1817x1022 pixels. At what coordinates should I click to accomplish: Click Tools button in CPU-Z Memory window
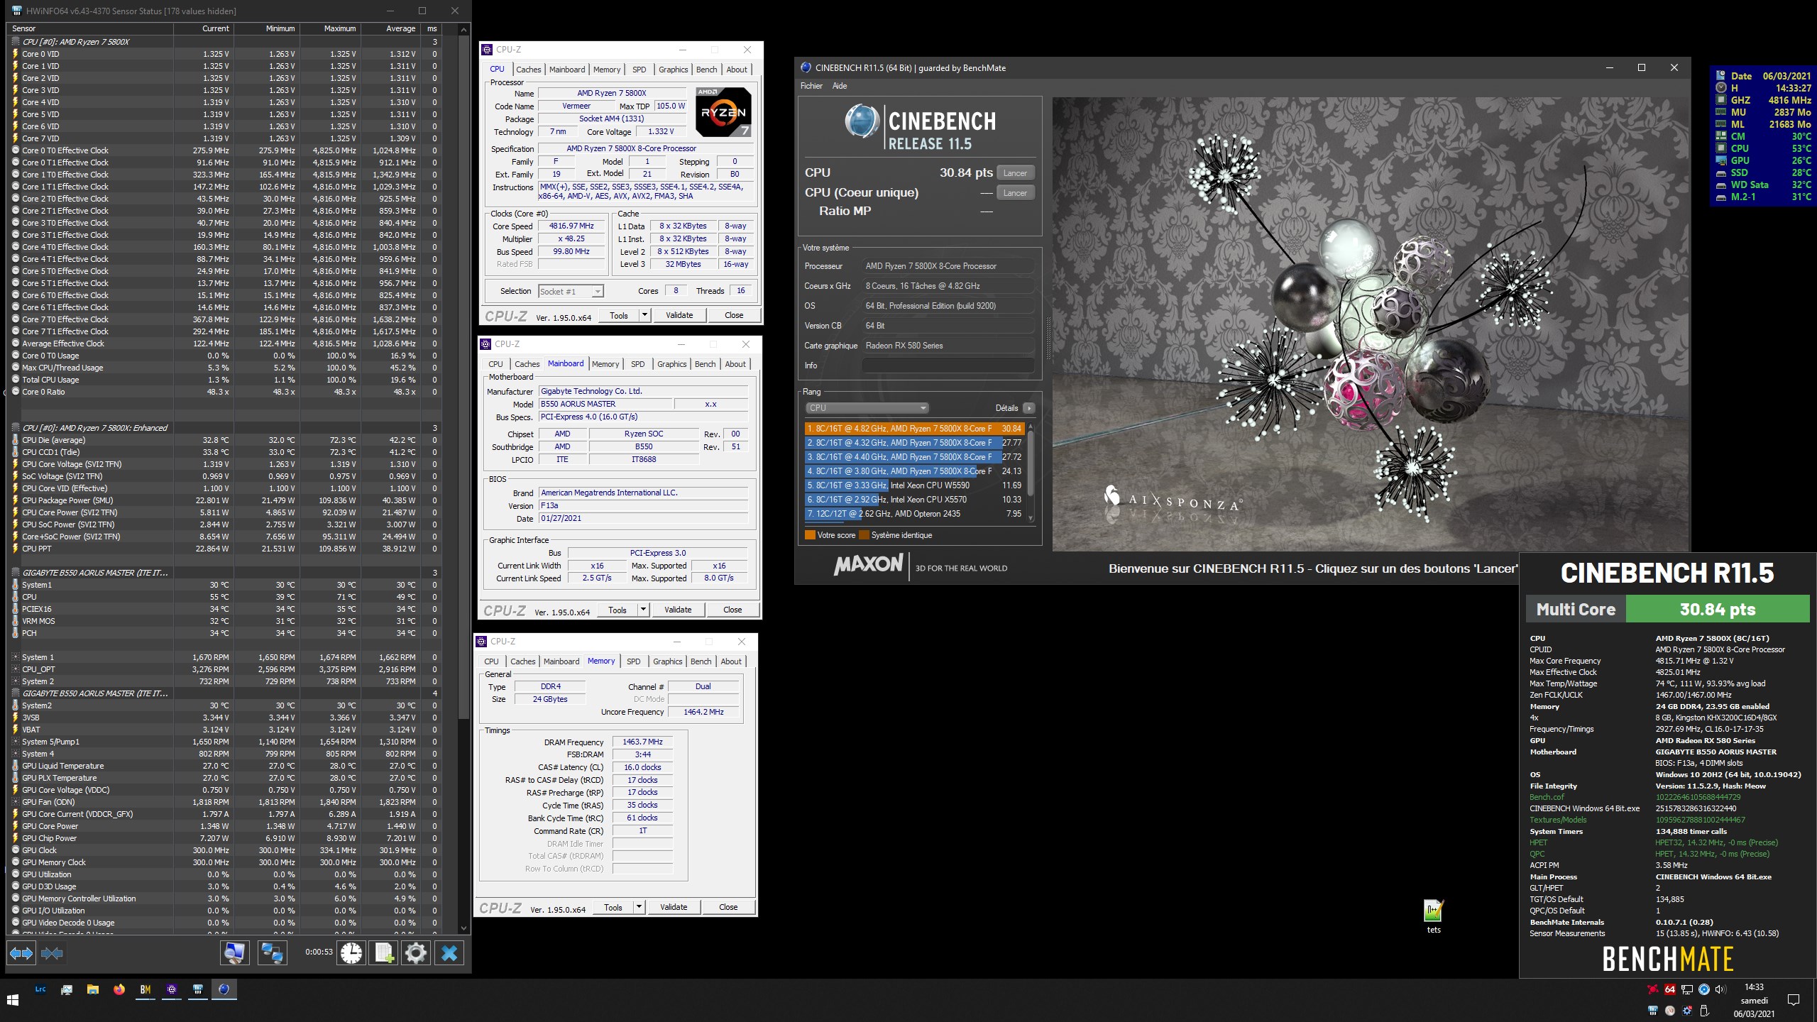click(613, 907)
